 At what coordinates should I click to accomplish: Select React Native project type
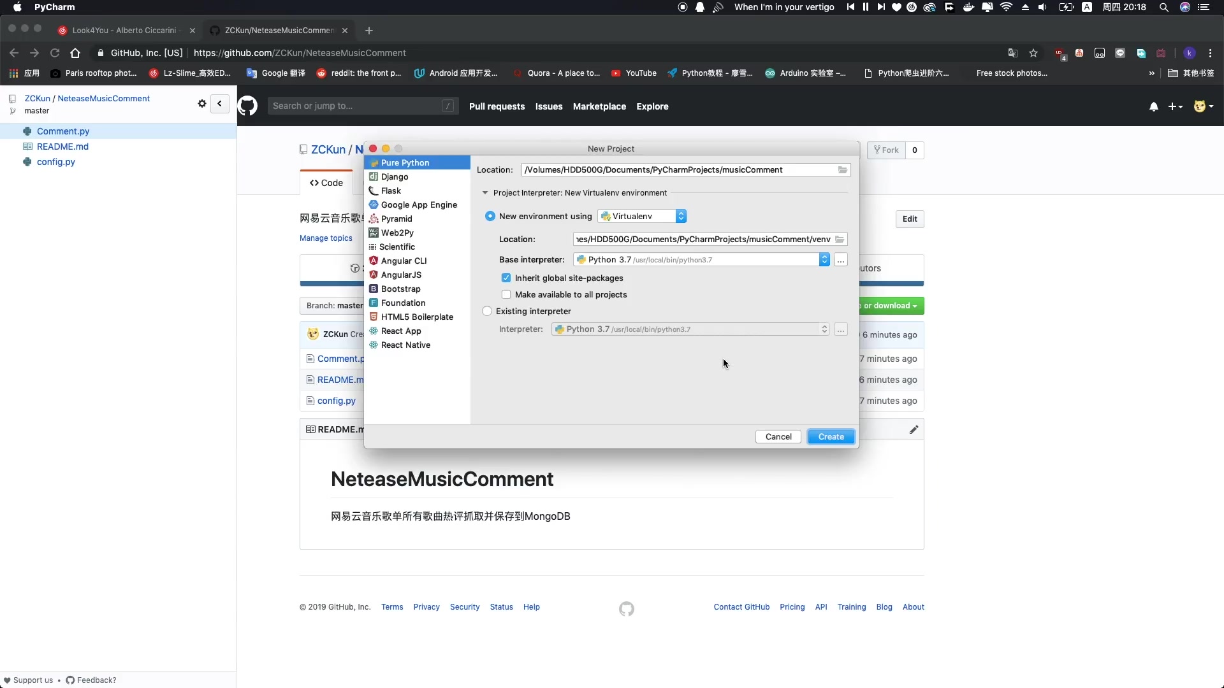click(417, 345)
